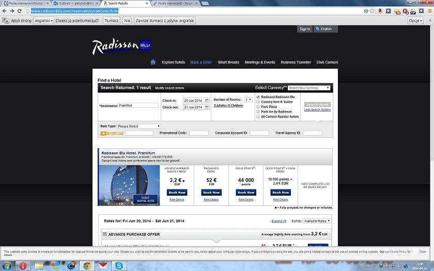
Task: Open the Sort By Available Rates dropdown
Action: point(317,221)
